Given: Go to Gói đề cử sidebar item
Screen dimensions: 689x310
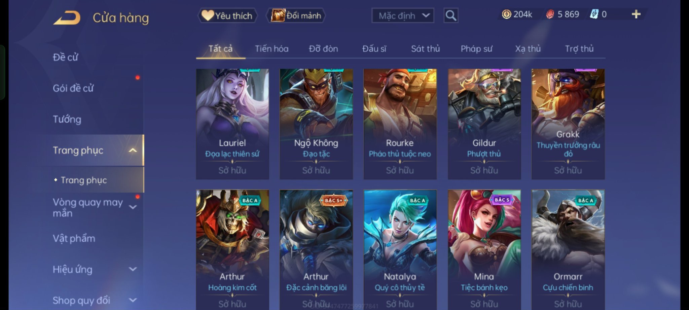Looking at the screenshot, I should pyautogui.click(x=73, y=88).
